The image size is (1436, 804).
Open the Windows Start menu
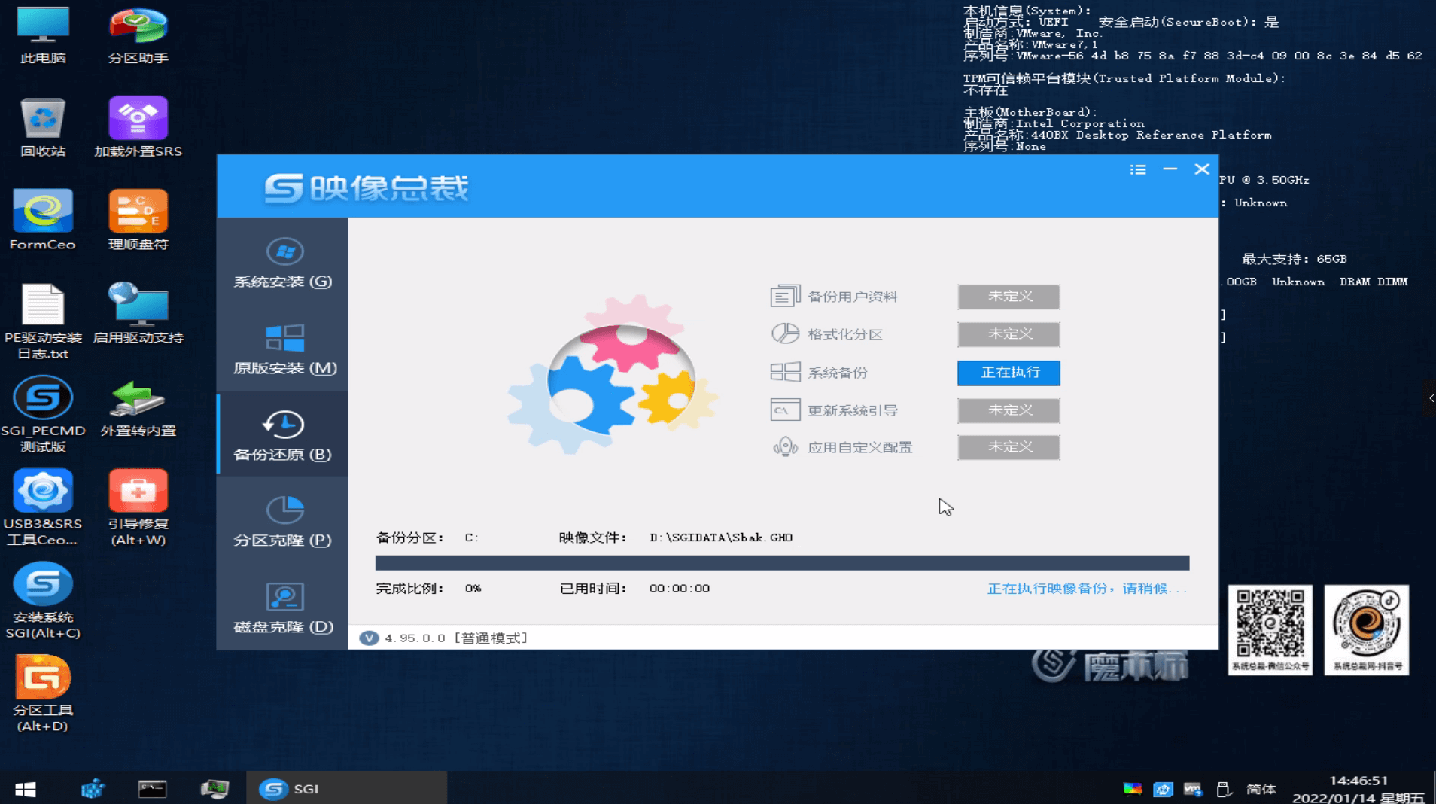(x=26, y=788)
